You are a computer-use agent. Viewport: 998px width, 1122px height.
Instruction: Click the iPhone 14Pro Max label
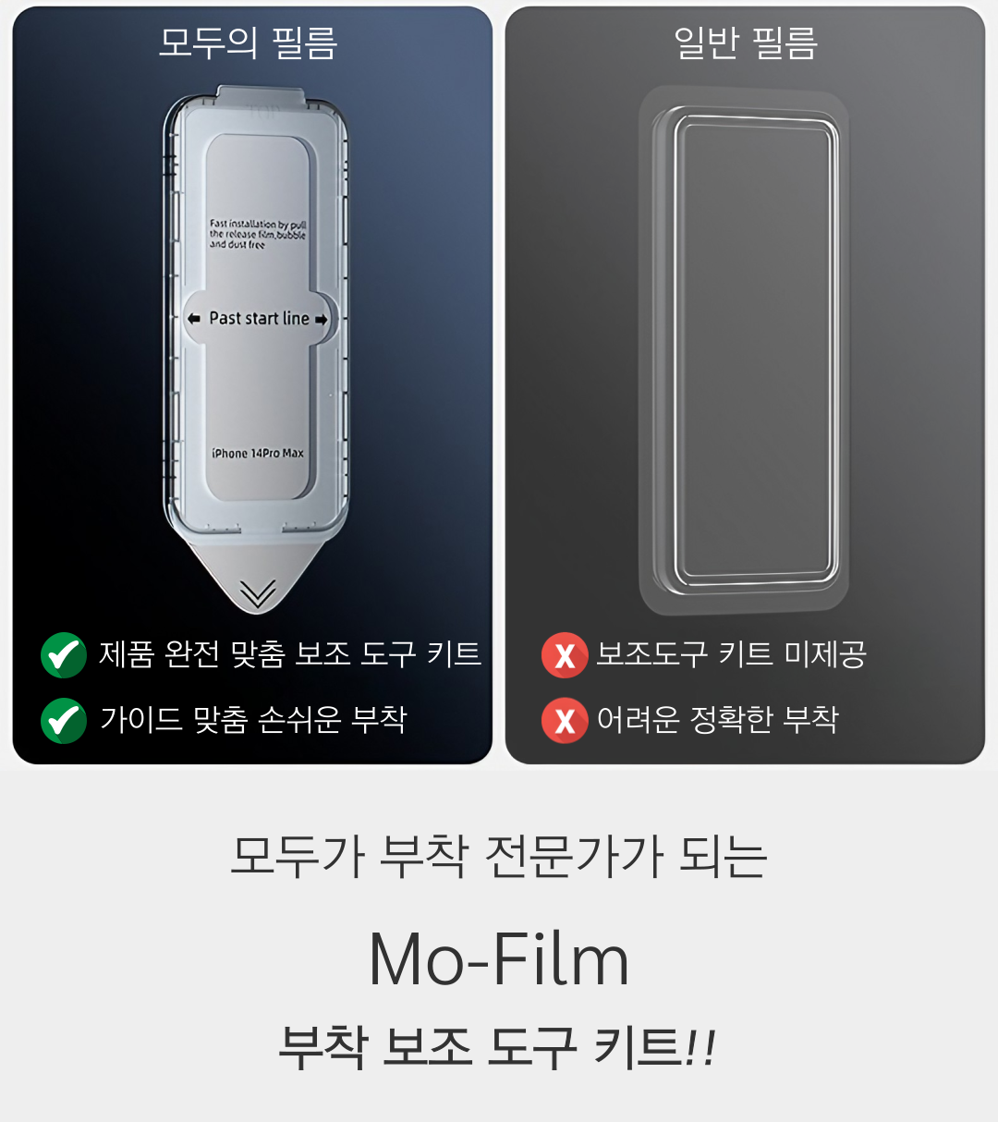point(258,453)
